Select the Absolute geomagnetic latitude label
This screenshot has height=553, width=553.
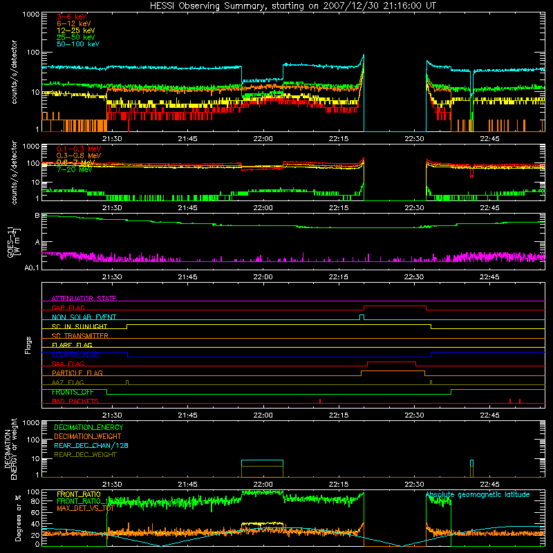[x=478, y=494]
